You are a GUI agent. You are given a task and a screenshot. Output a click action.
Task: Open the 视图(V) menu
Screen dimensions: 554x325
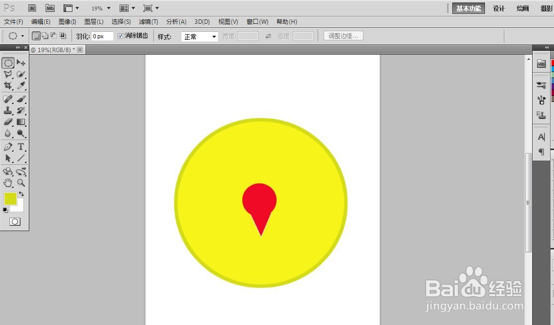pos(228,21)
